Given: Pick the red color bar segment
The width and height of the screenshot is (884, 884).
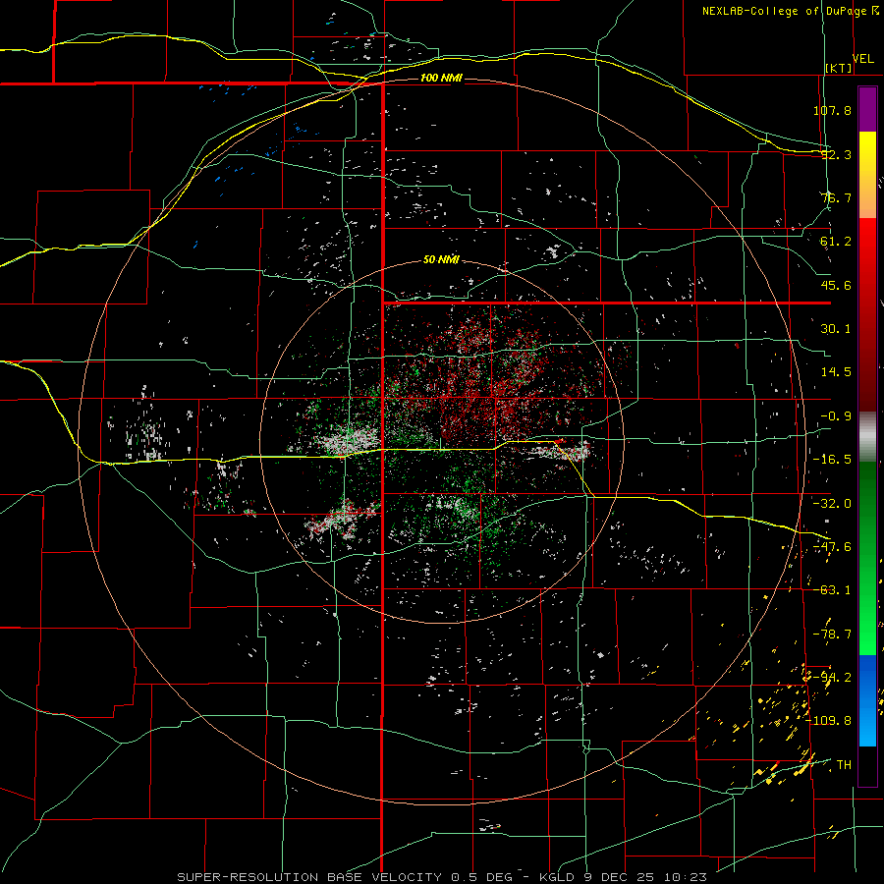Looking at the screenshot, I should click(x=867, y=314).
